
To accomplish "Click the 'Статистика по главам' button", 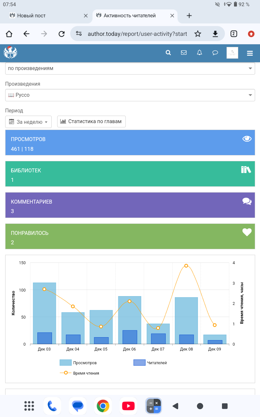I will tap(91, 122).
